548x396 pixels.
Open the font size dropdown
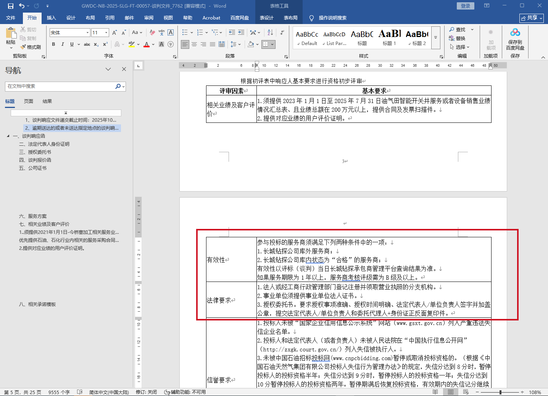(x=106, y=33)
